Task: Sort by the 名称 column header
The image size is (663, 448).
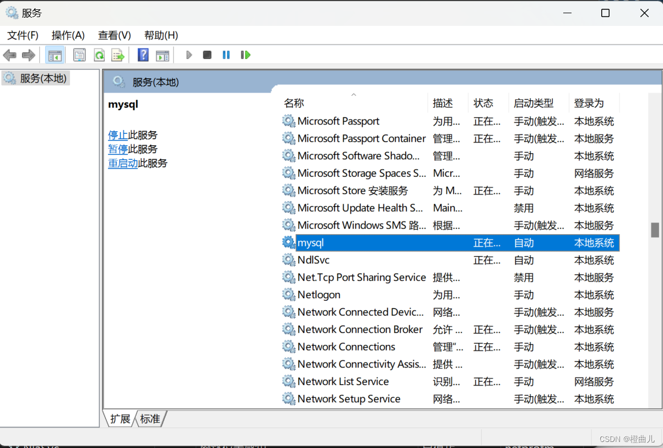Action: click(x=353, y=103)
